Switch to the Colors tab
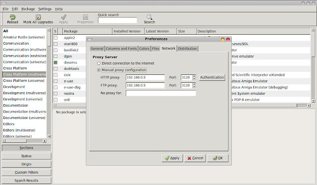Screen dimensions: 317x185 coord(144,49)
